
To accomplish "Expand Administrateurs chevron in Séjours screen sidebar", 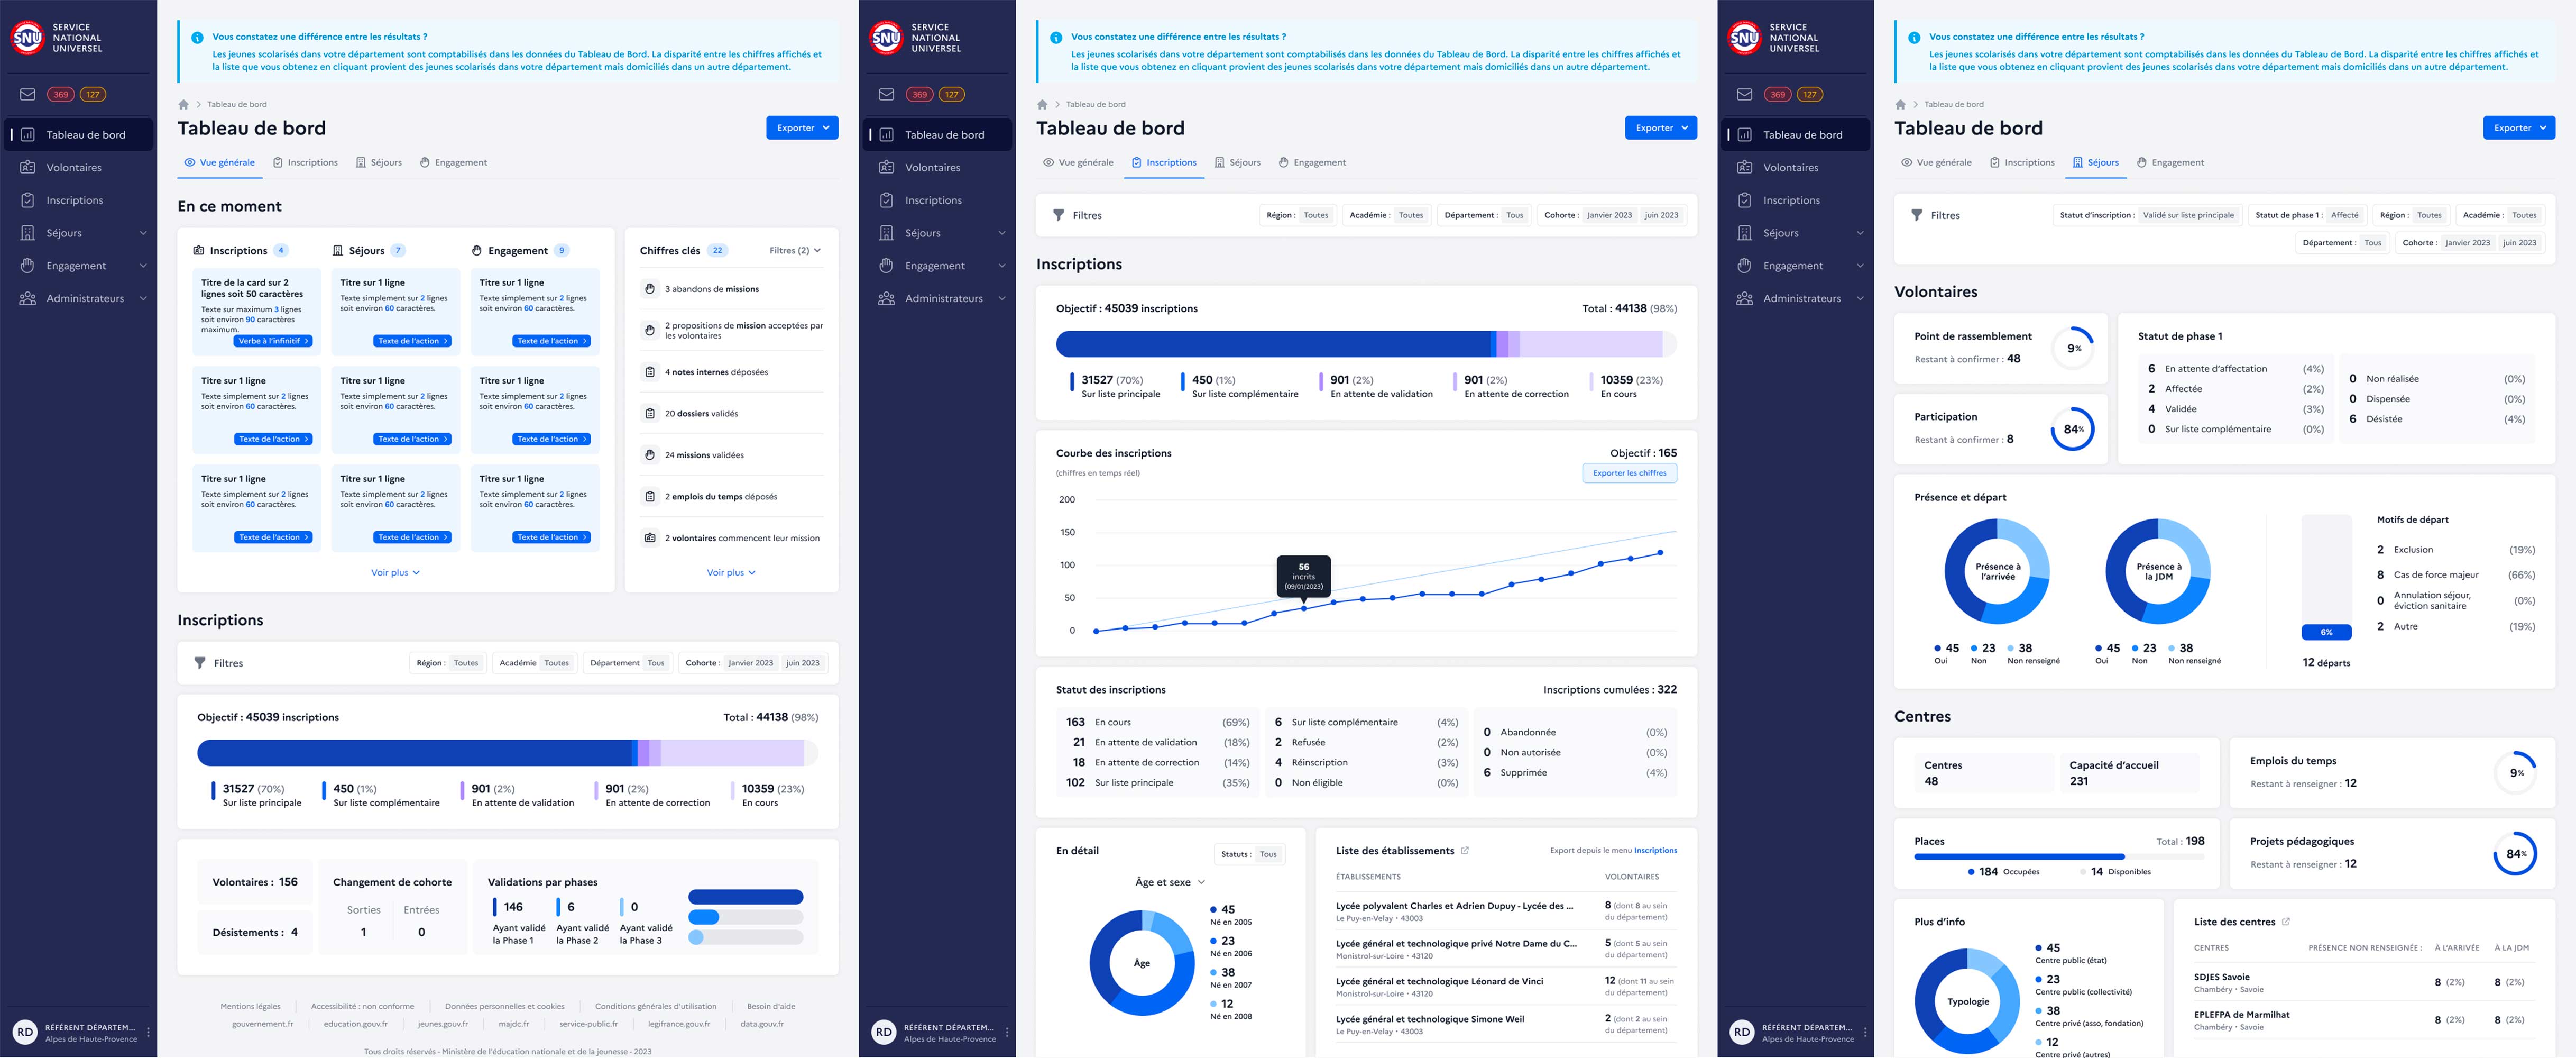I will [x=1860, y=298].
